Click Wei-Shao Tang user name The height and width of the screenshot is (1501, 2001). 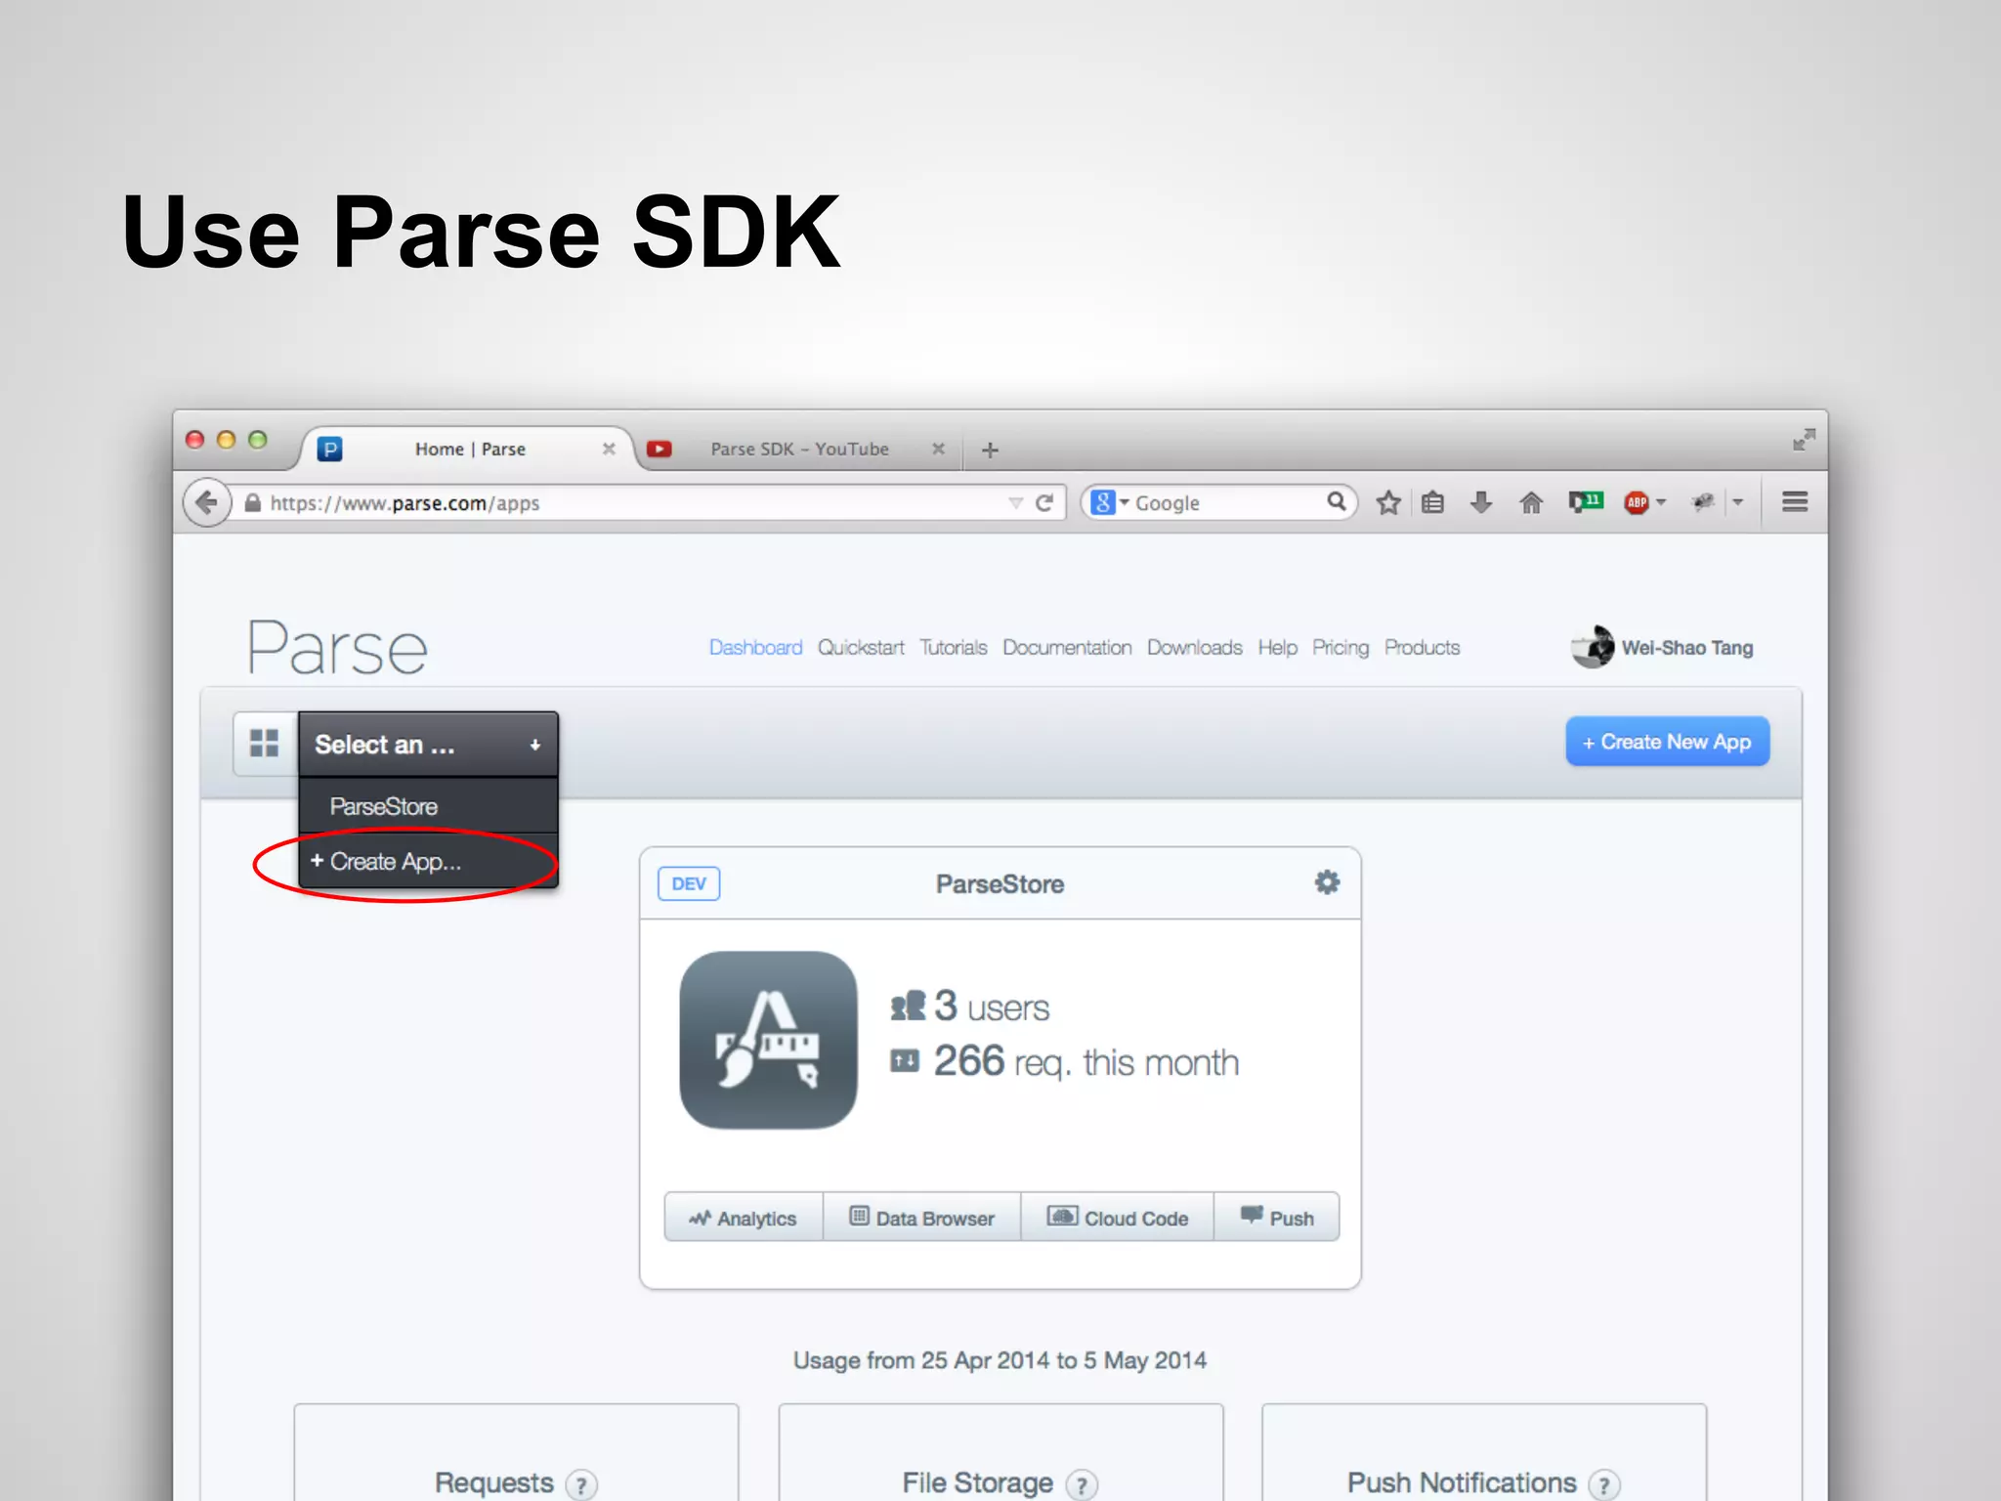1687,648
